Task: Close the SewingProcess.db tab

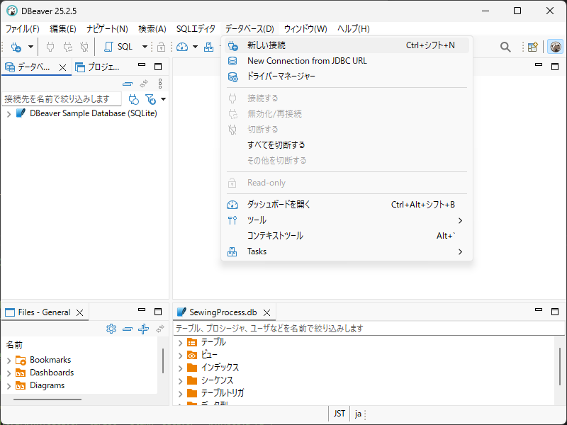Action: tap(266, 313)
